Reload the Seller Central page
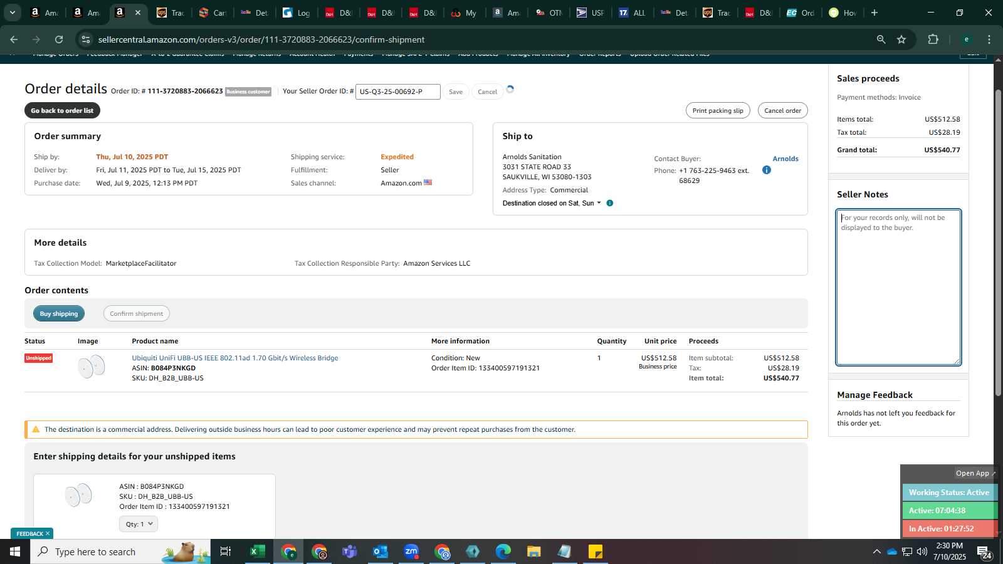 (x=59, y=39)
